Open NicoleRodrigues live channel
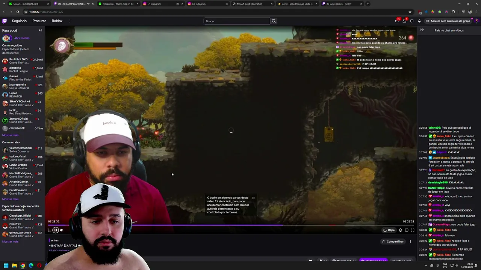 (x=22, y=175)
